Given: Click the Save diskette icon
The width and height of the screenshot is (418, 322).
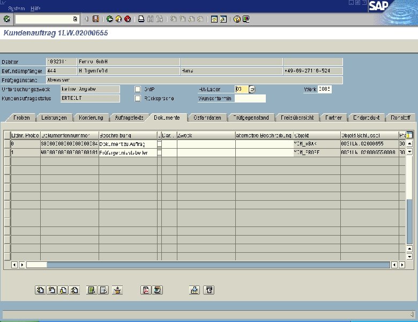Looking at the screenshot, I should 96,19.
